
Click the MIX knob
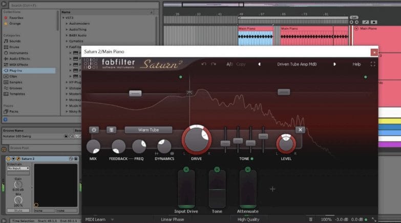[x=93, y=147]
